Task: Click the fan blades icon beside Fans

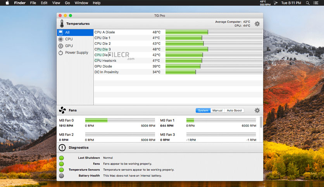Action: [x=62, y=110]
